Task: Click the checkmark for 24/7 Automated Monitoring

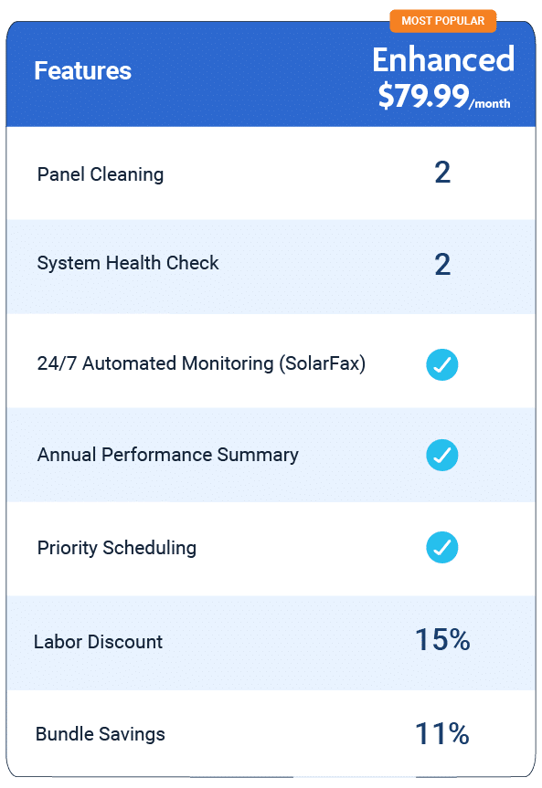Action: point(442,365)
